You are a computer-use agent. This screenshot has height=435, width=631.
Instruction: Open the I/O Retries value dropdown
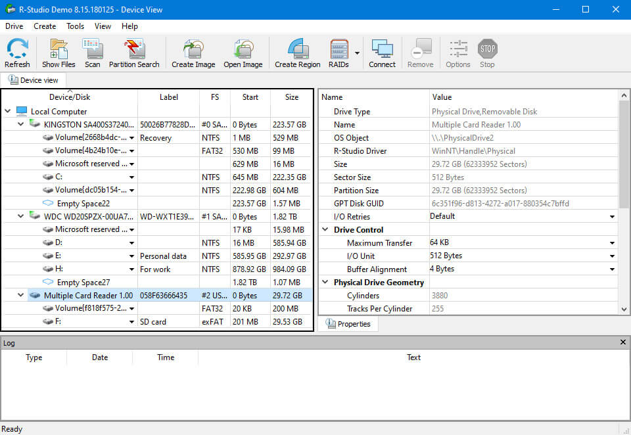click(x=612, y=216)
